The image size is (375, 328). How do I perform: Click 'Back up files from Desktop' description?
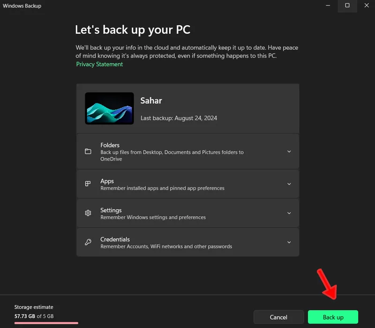(172, 155)
